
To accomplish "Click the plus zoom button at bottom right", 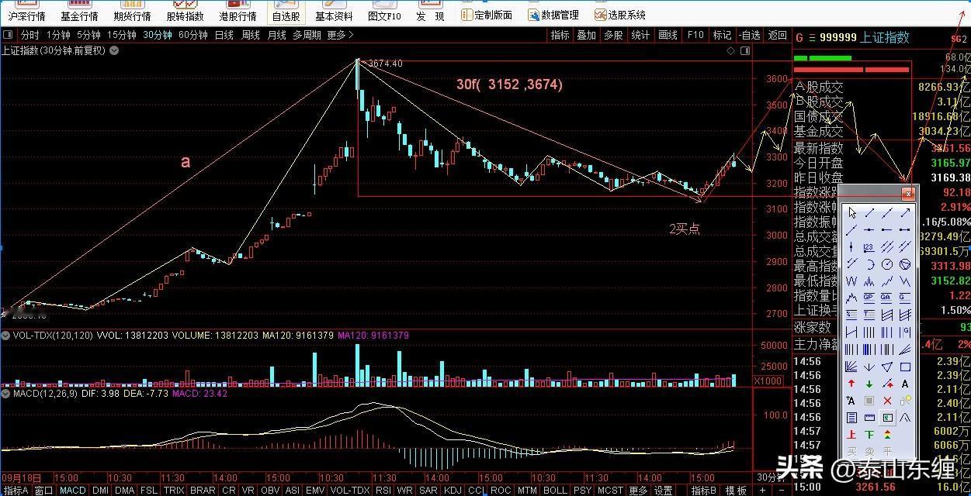I will (x=763, y=491).
